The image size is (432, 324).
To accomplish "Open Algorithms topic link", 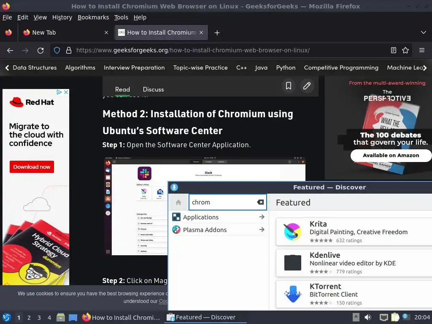I will pyautogui.click(x=80, y=68).
